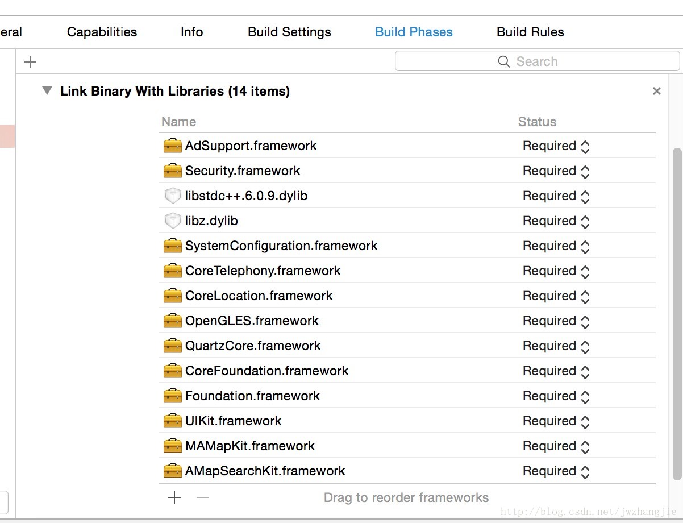Select the AMapSearchKit.framework row name
The image size is (683, 523).
(265, 471)
